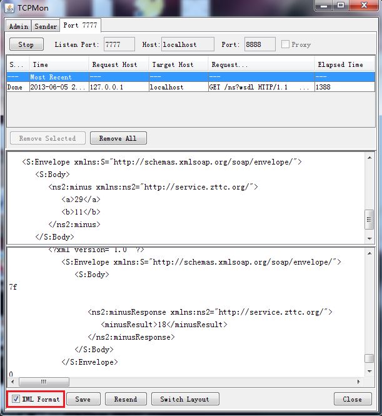The height and width of the screenshot is (416, 382).
Task: Click the horizontal scrollbar thumb
Action: (44, 382)
